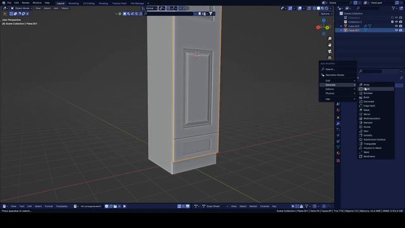This screenshot has width=405, height=228.
Task: Toggle snapping magnet button
Action: [168, 8]
